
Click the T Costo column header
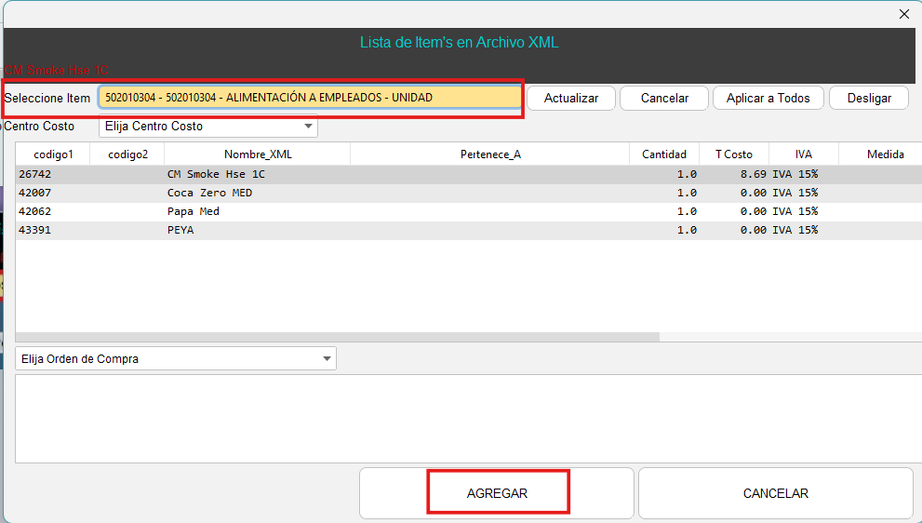733,154
